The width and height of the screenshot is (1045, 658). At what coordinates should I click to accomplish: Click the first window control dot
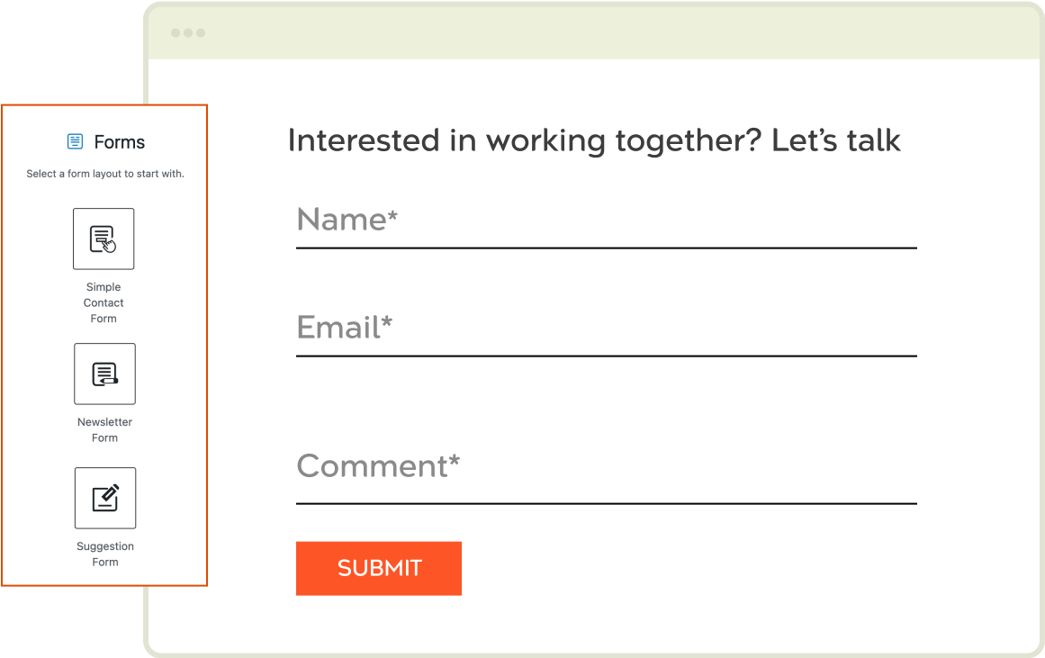point(176,33)
